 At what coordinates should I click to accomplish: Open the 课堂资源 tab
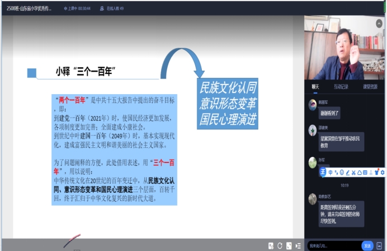[x=370, y=87]
